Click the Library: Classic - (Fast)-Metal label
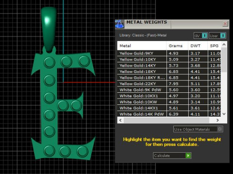The width and height of the screenshot is (233, 174). coord(143,35)
